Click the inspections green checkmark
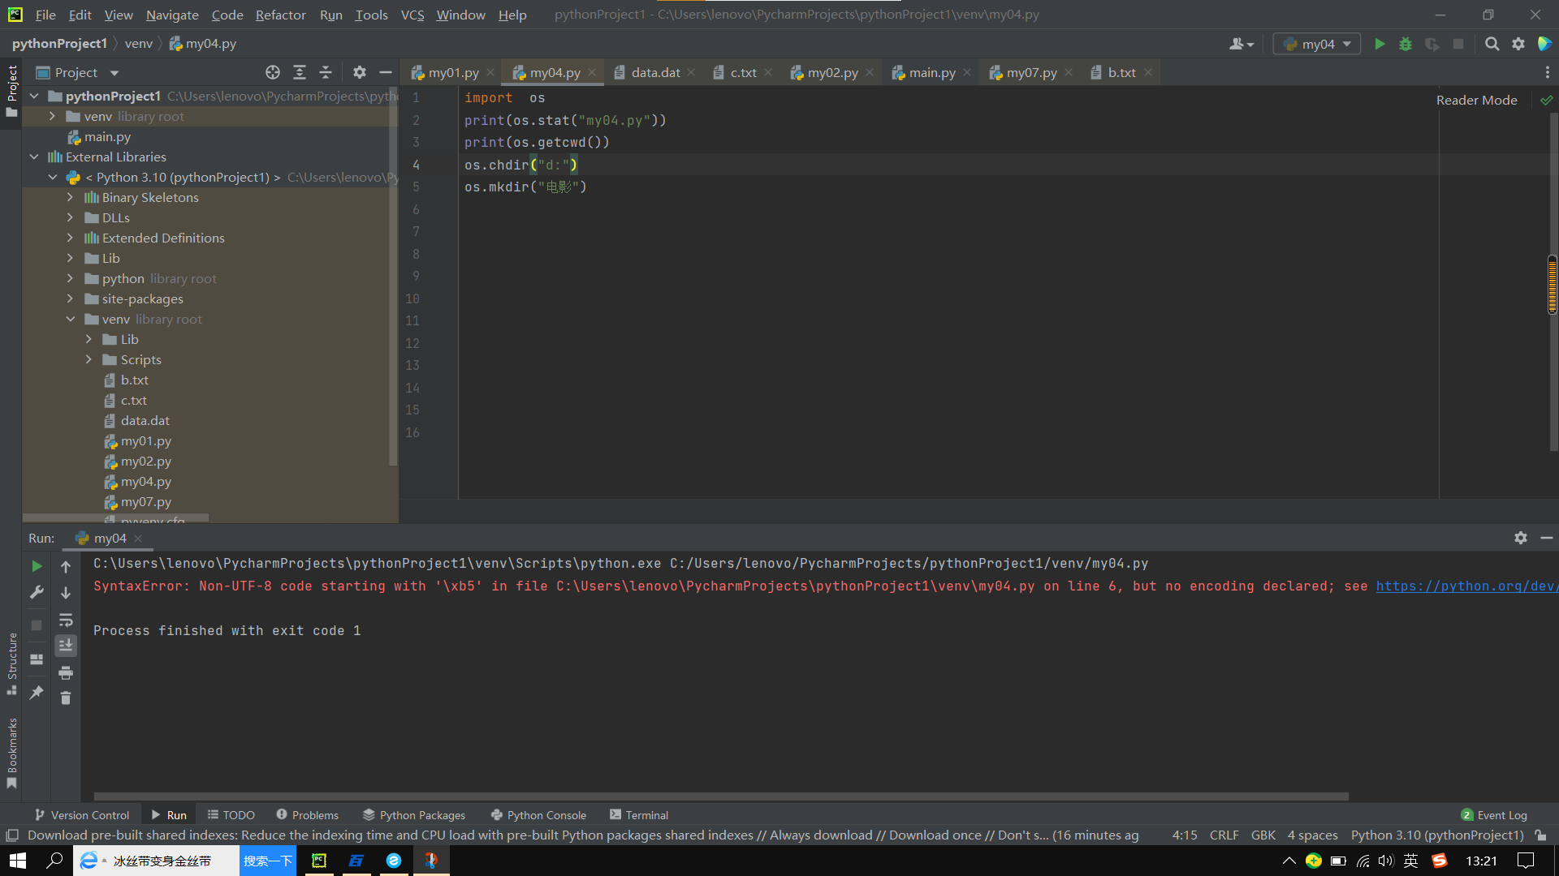This screenshot has width=1559, height=876. tap(1547, 101)
